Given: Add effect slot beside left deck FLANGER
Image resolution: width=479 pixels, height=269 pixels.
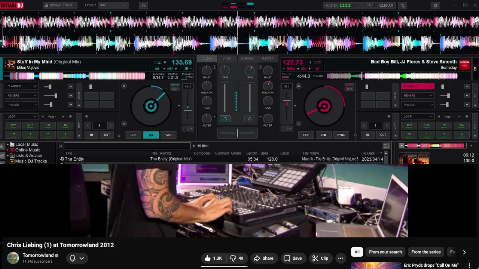Looking at the screenshot, I should (x=70, y=86).
